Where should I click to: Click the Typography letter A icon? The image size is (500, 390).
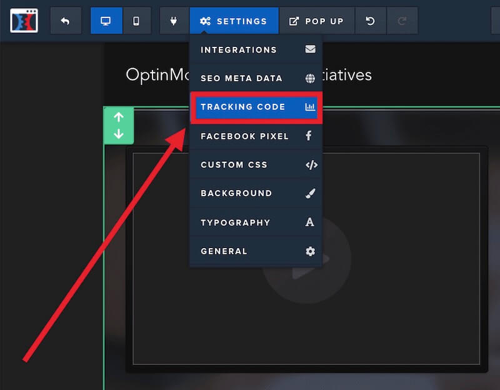[311, 222]
